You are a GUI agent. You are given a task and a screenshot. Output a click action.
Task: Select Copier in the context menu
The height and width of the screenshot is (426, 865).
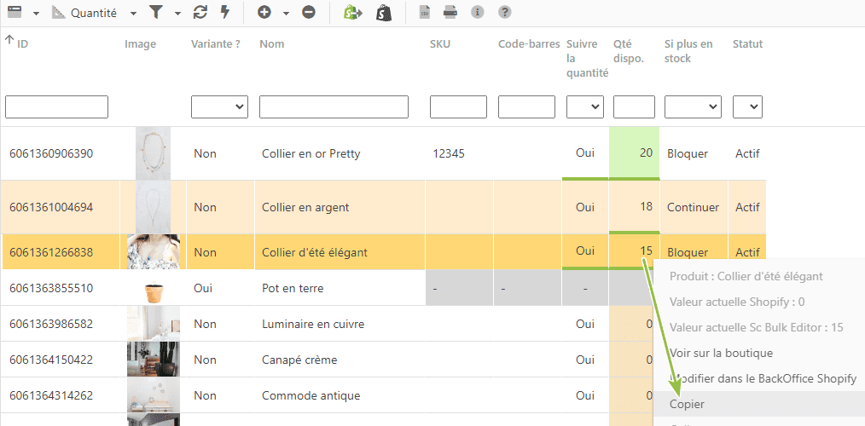click(687, 404)
